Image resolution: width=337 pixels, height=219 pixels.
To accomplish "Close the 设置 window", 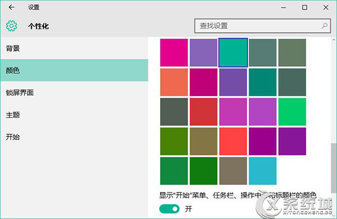I will (x=326, y=7).
